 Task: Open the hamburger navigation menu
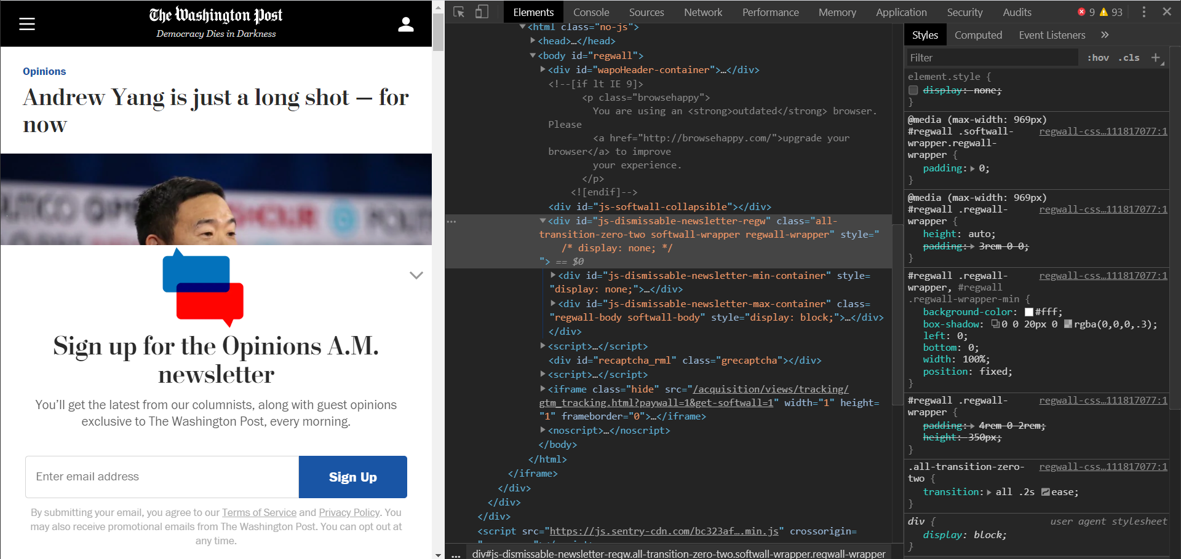(27, 24)
